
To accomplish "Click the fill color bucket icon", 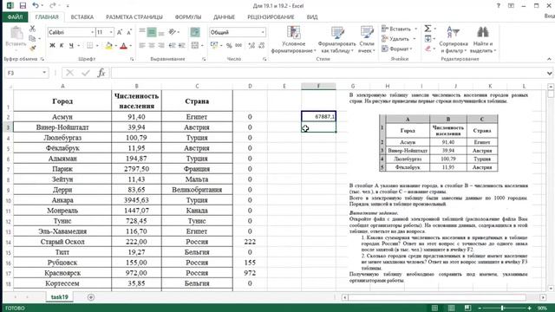I will click(108, 45).
